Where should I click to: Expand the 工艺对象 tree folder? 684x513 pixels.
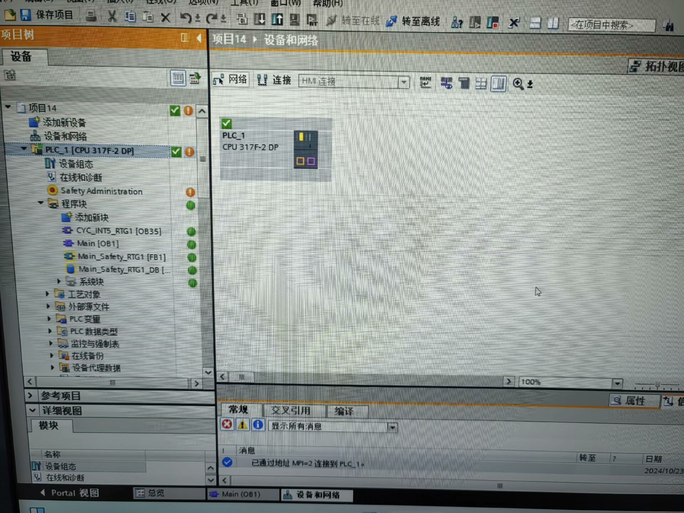[x=47, y=294]
